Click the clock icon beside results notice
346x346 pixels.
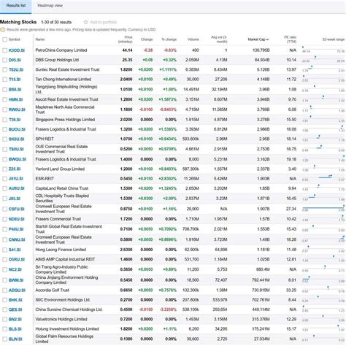pyautogui.click(x=3, y=30)
